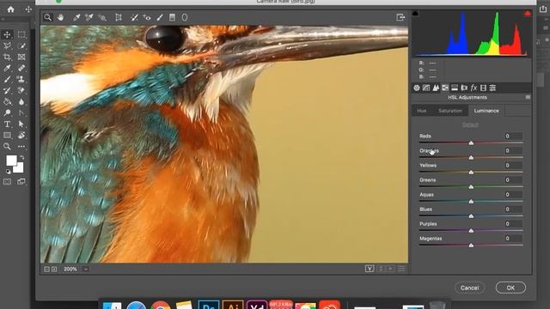Reset default foreground and background colors

tap(8, 172)
